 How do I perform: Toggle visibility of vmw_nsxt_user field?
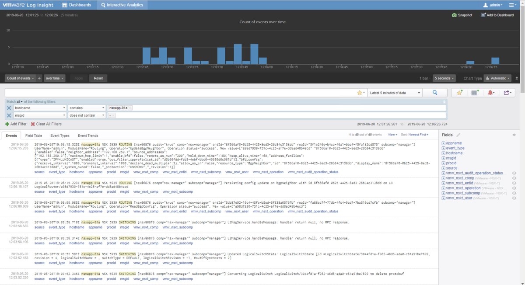[x=515, y=198]
